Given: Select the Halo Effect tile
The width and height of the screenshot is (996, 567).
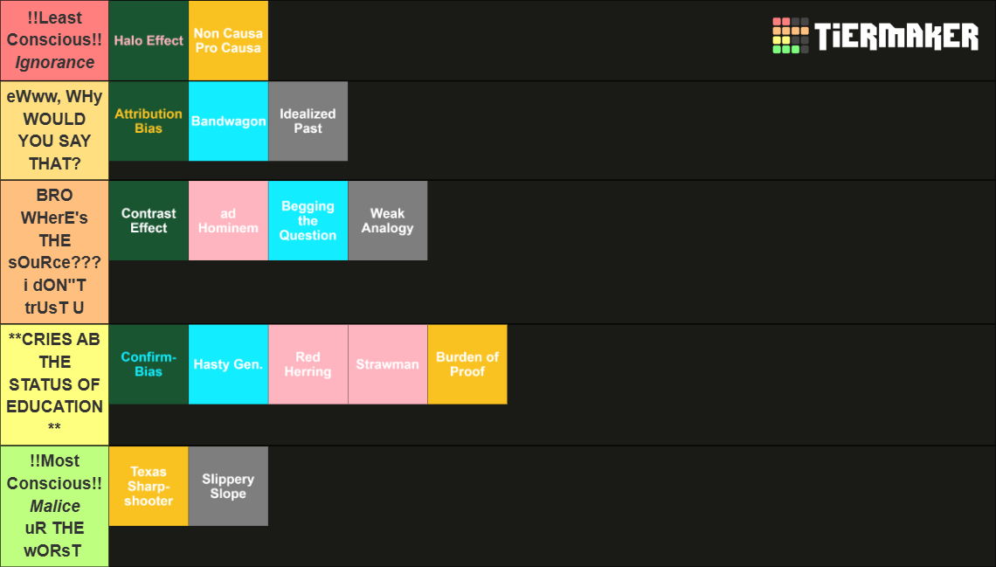Looking at the screenshot, I should tap(149, 41).
